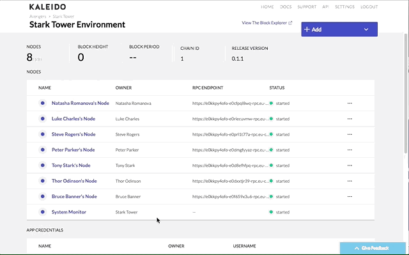Viewport: 409px width, 255px height.
Task: Open more options for Peter Parker's Node
Action: tap(350, 150)
